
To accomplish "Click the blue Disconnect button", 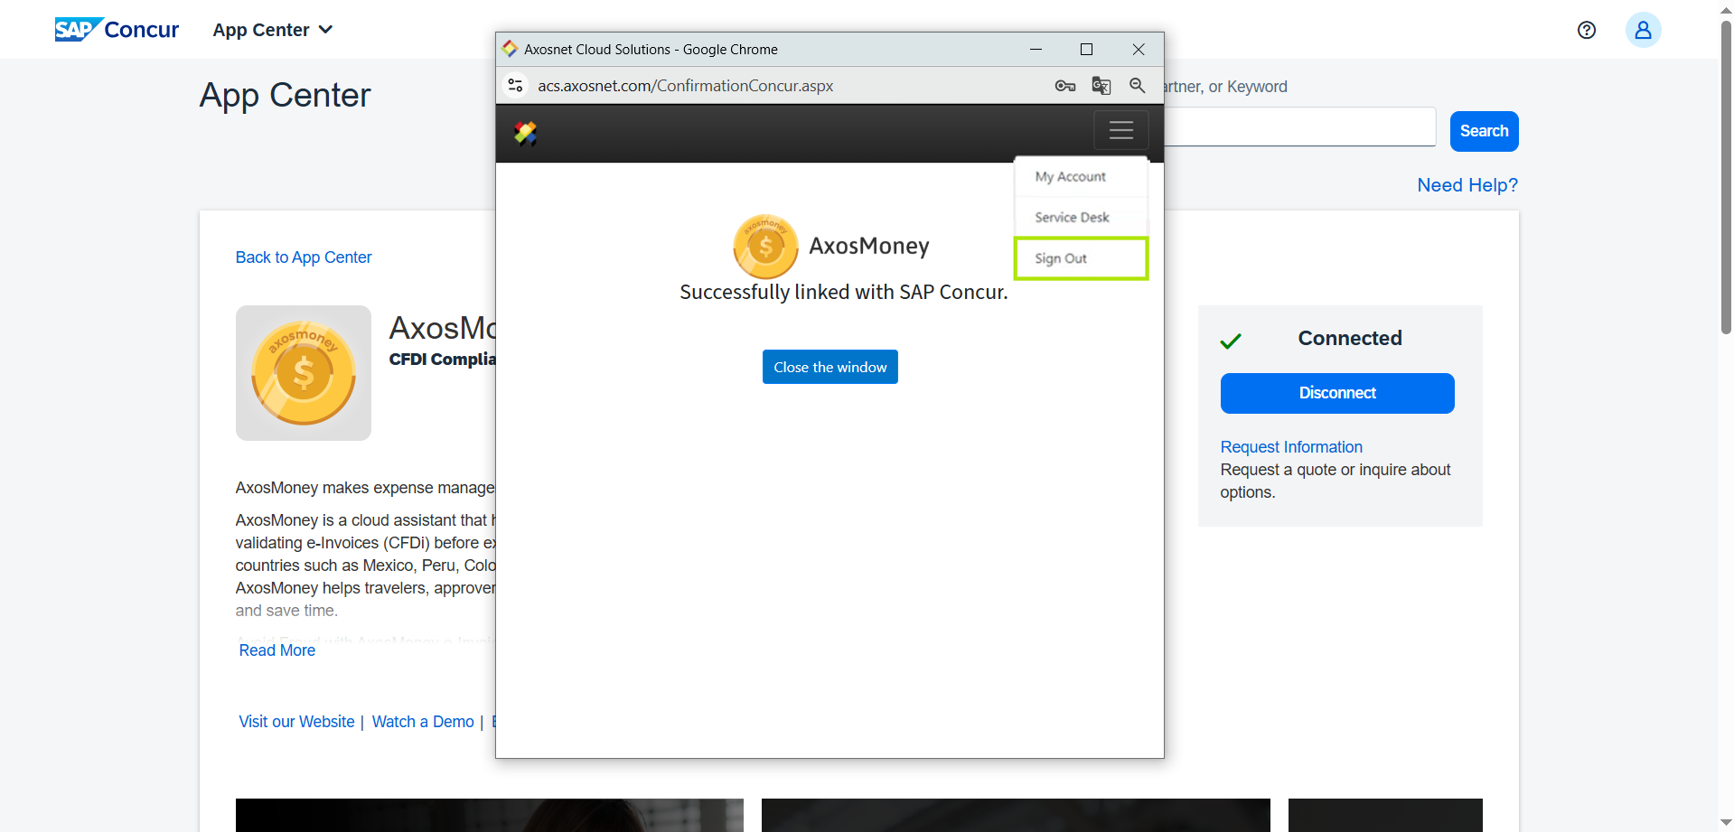I will click(x=1336, y=393).
